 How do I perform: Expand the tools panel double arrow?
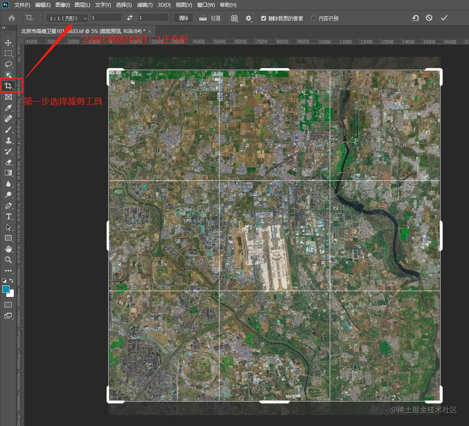[4, 28]
